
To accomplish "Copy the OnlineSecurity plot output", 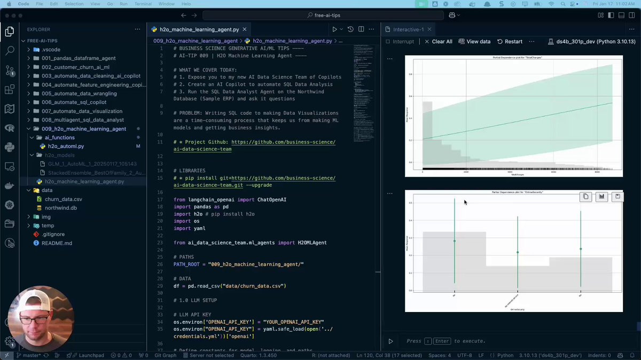I will coord(586,196).
